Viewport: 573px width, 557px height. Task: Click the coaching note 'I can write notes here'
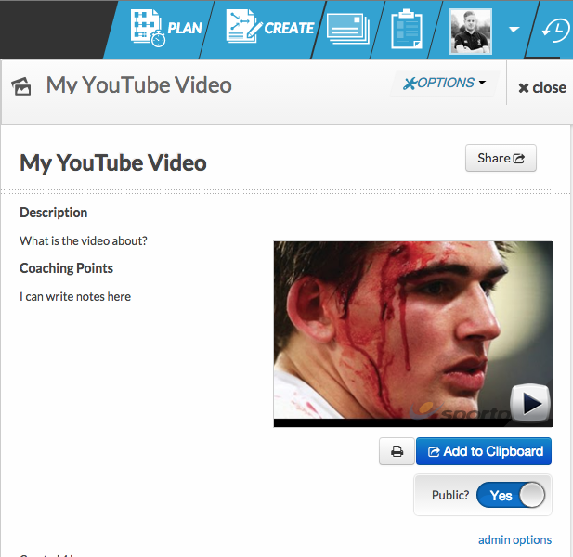coord(75,297)
